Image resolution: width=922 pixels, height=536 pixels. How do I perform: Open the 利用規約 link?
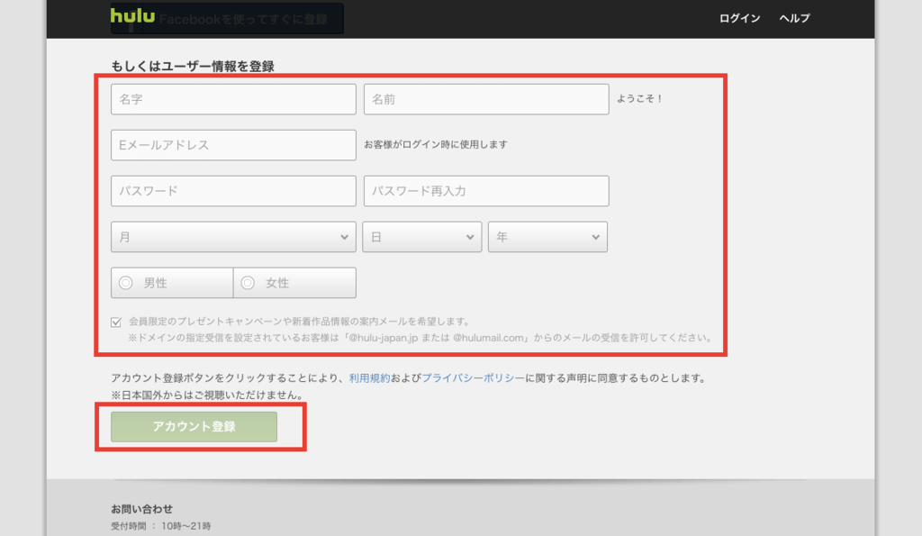point(369,378)
